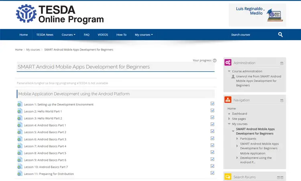Click the Home breadcrumb link
This screenshot has height=181, width=301.
19,50
